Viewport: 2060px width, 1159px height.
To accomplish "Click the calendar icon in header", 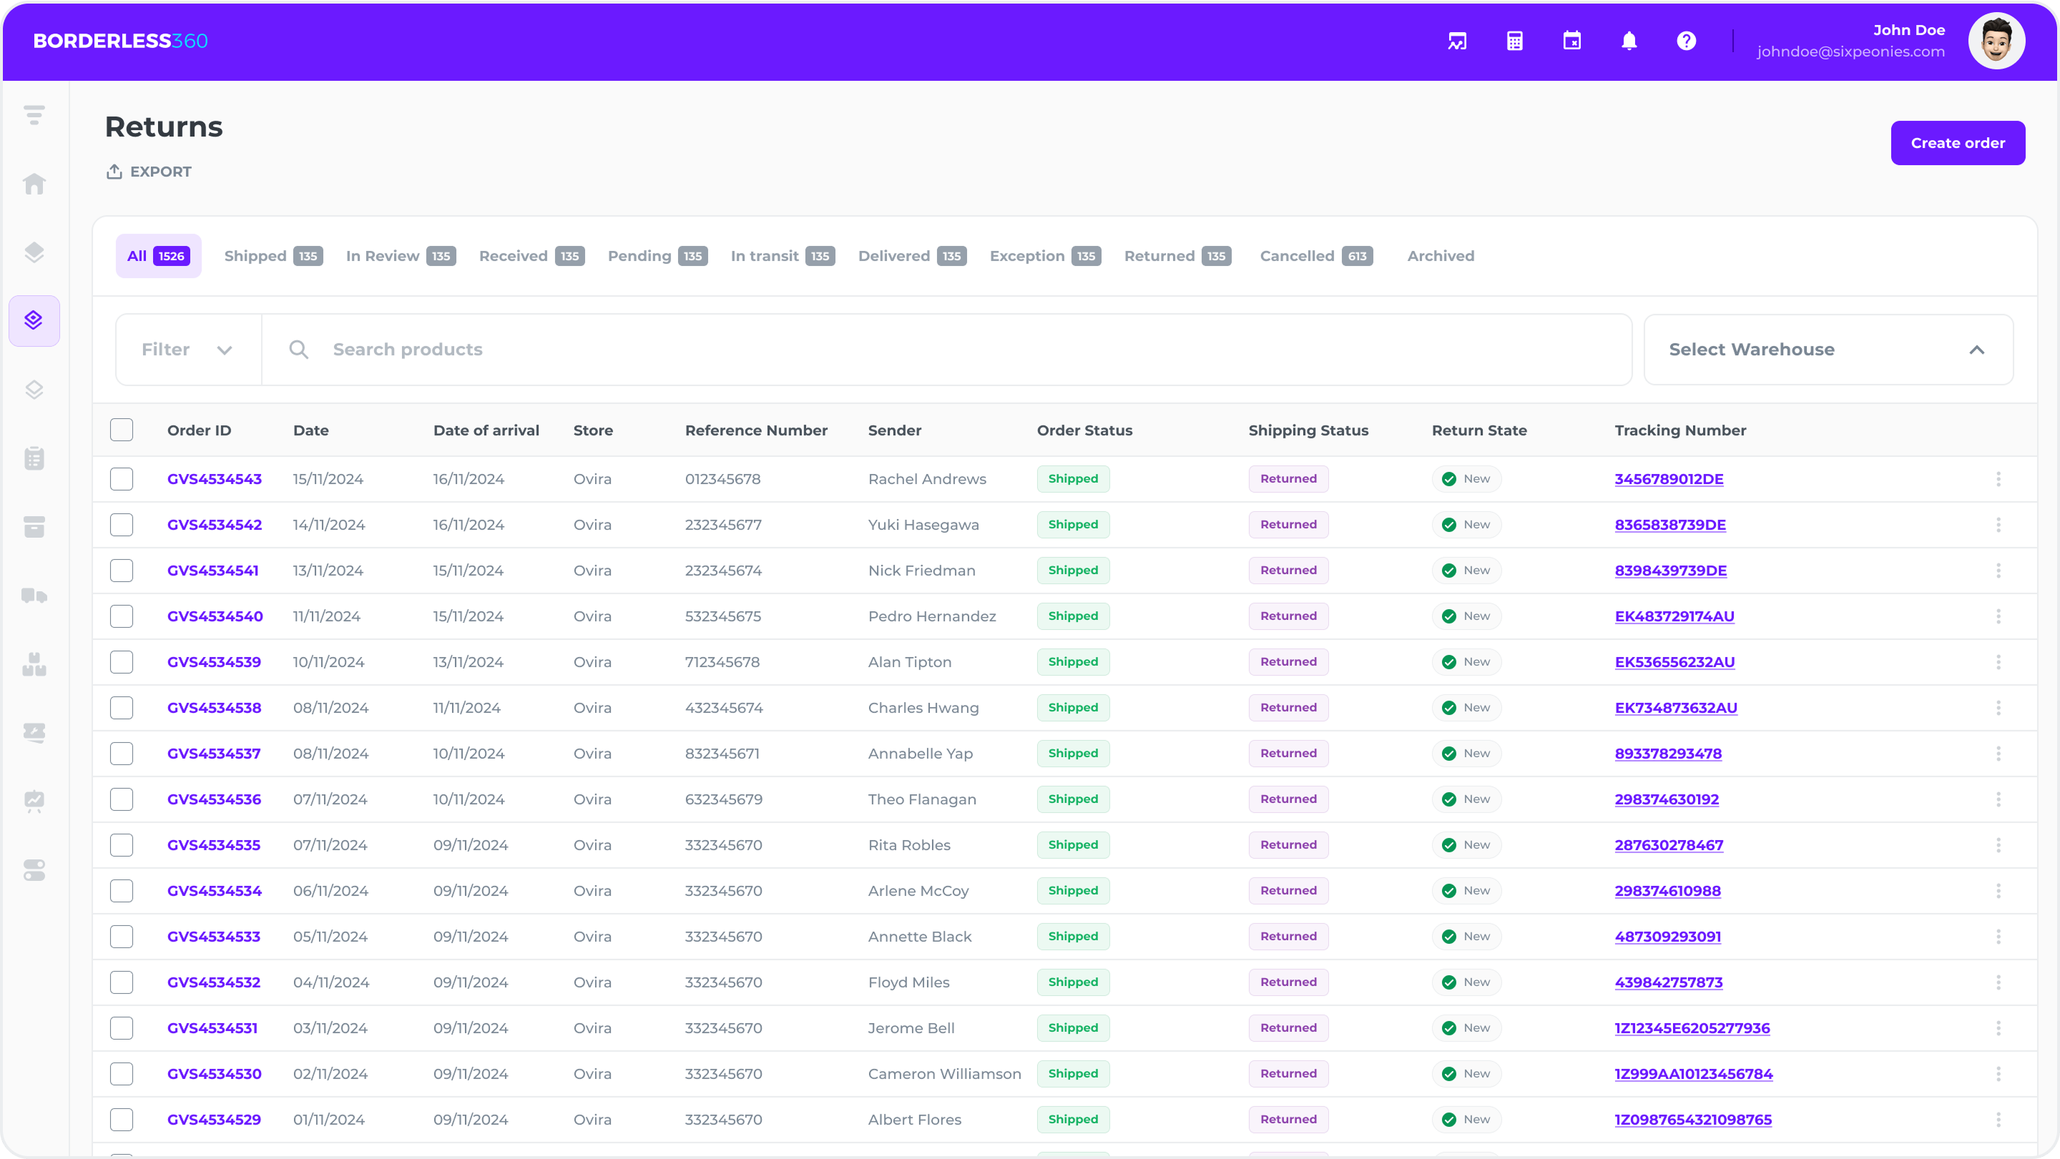I will tap(1571, 41).
